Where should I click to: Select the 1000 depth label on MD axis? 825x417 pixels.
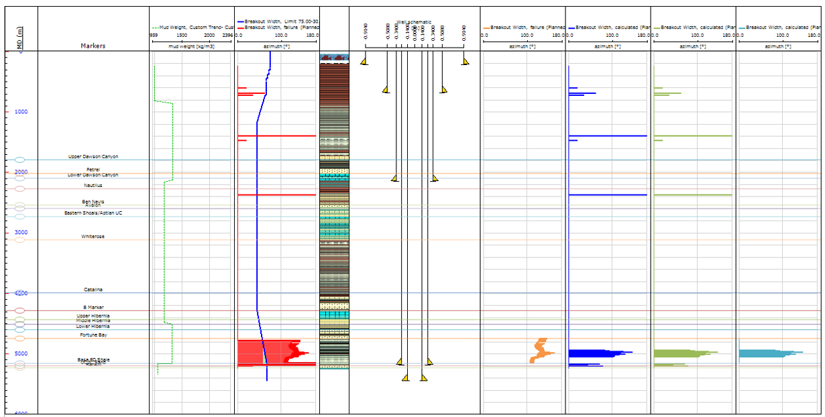21,112
